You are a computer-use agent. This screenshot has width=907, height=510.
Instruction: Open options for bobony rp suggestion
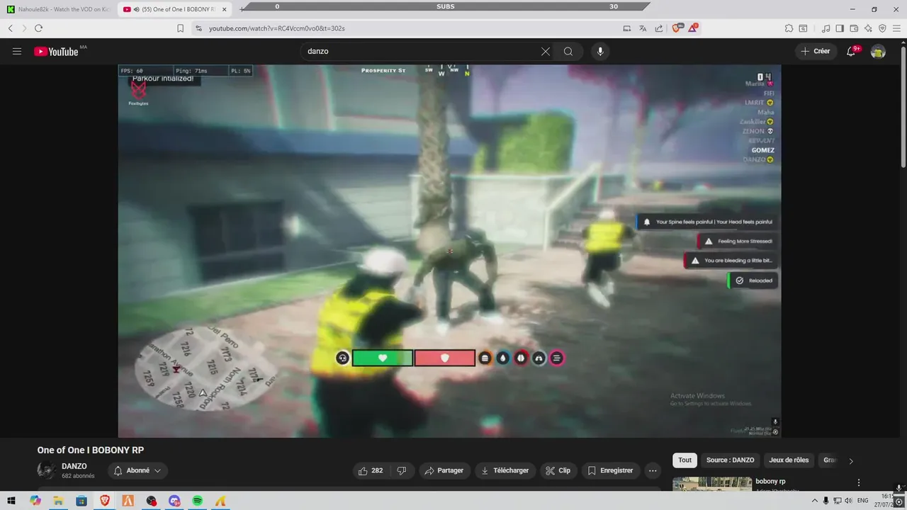click(859, 482)
